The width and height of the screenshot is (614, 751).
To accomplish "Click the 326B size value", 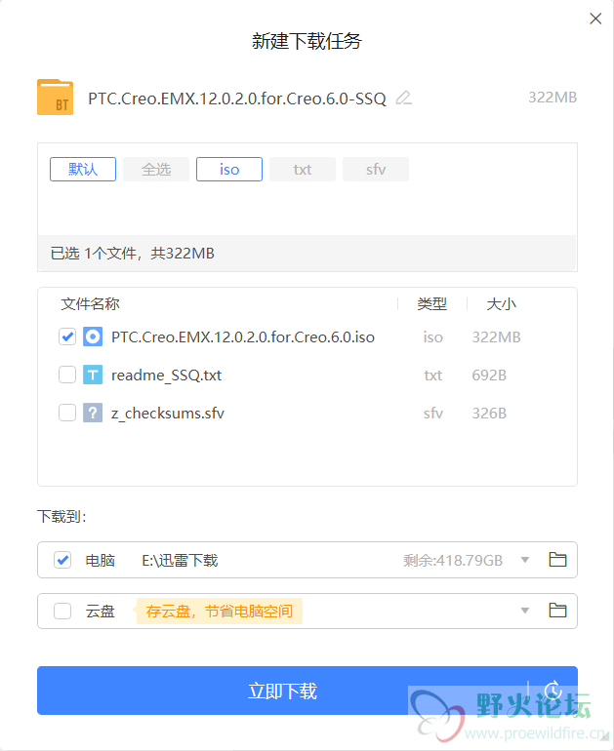I will 489,413.
